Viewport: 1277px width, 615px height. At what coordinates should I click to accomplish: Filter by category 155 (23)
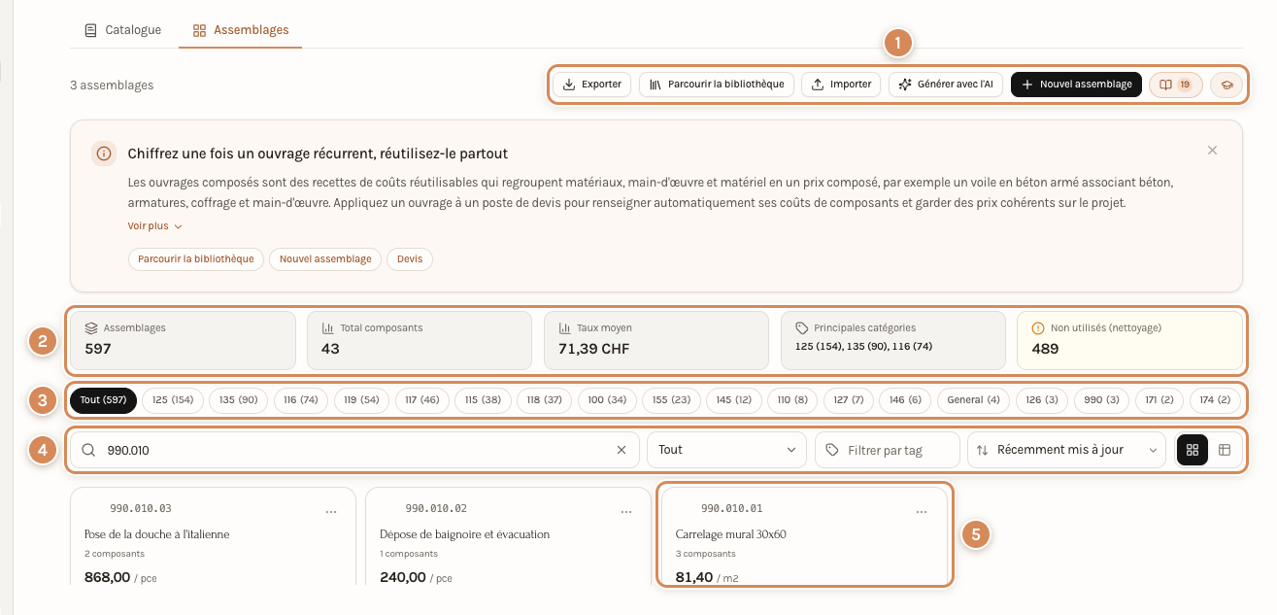tap(672, 400)
